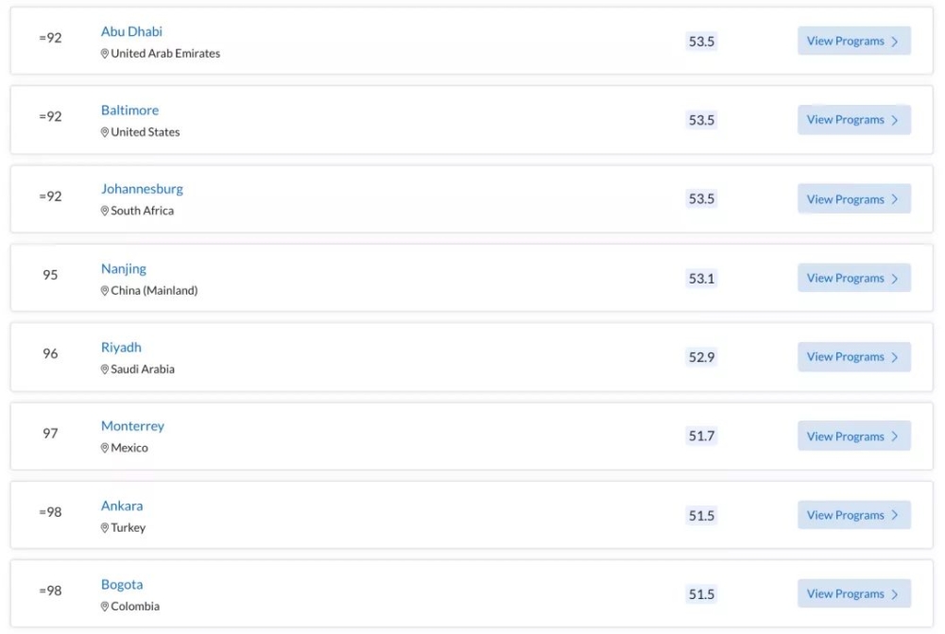
Task: Visit the Riyadh city page
Action: coord(121,348)
